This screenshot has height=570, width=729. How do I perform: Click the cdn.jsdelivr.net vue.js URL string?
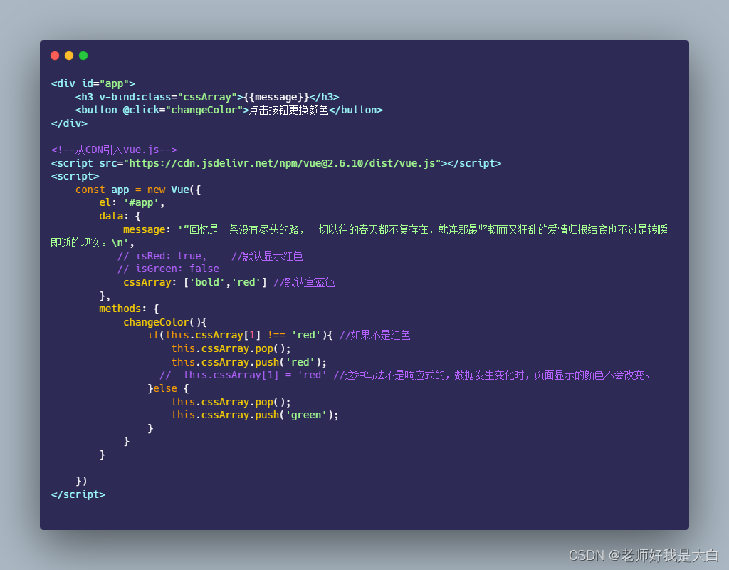pos(282,163)
